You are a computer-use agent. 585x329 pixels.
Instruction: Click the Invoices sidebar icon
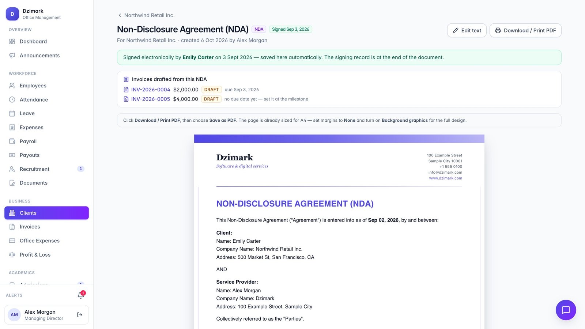pos(12,227)
